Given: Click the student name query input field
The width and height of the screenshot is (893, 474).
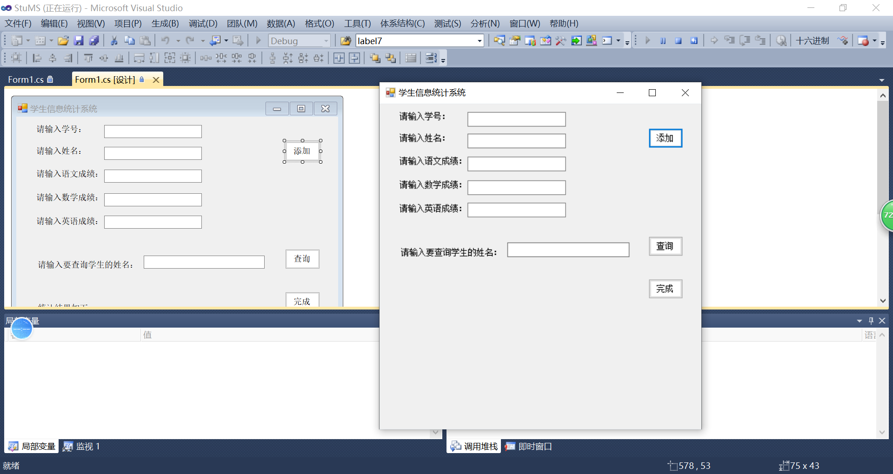Looking at the screenshot, I should click(x=568, y=250).
